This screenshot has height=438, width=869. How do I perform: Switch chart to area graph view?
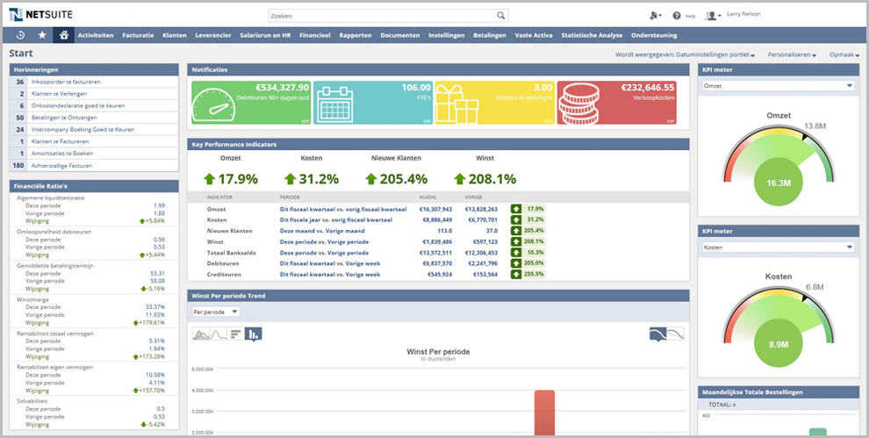click(202, 334)
